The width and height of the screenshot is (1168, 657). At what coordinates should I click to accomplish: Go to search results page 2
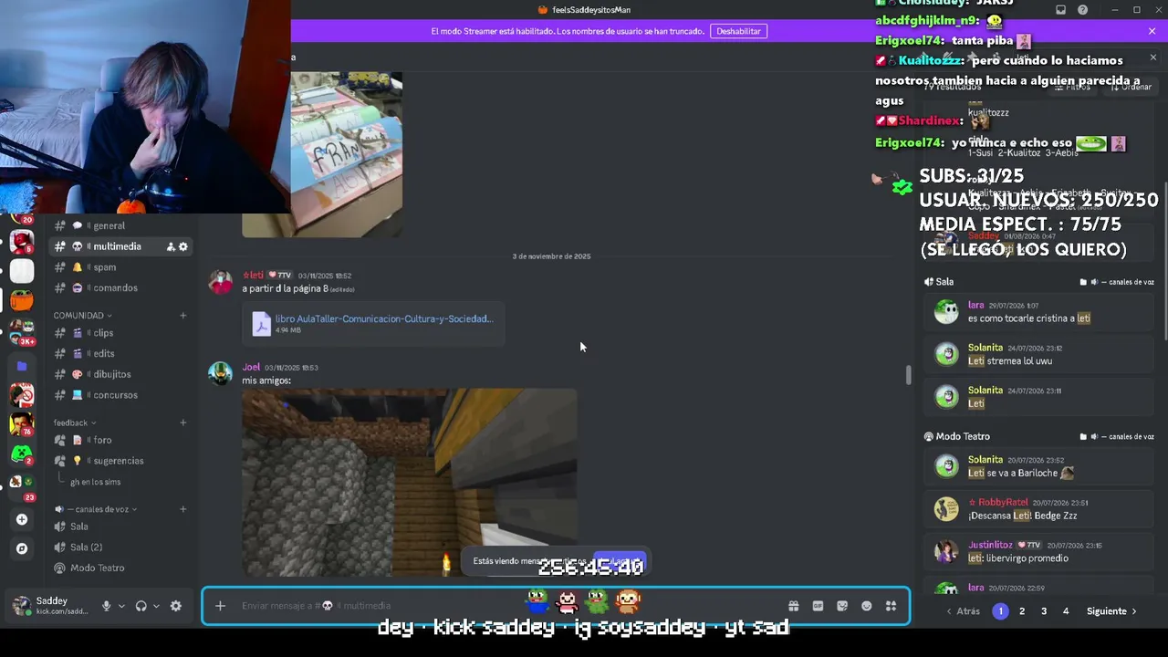pos(1022,611)
